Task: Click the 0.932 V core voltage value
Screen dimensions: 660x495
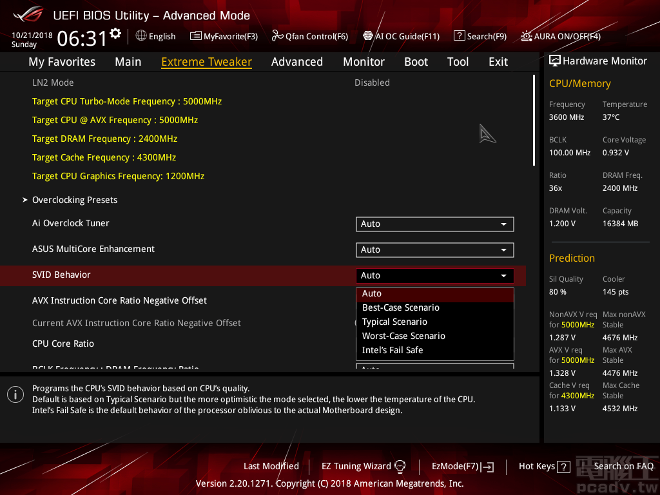Action: pos(616,153)
